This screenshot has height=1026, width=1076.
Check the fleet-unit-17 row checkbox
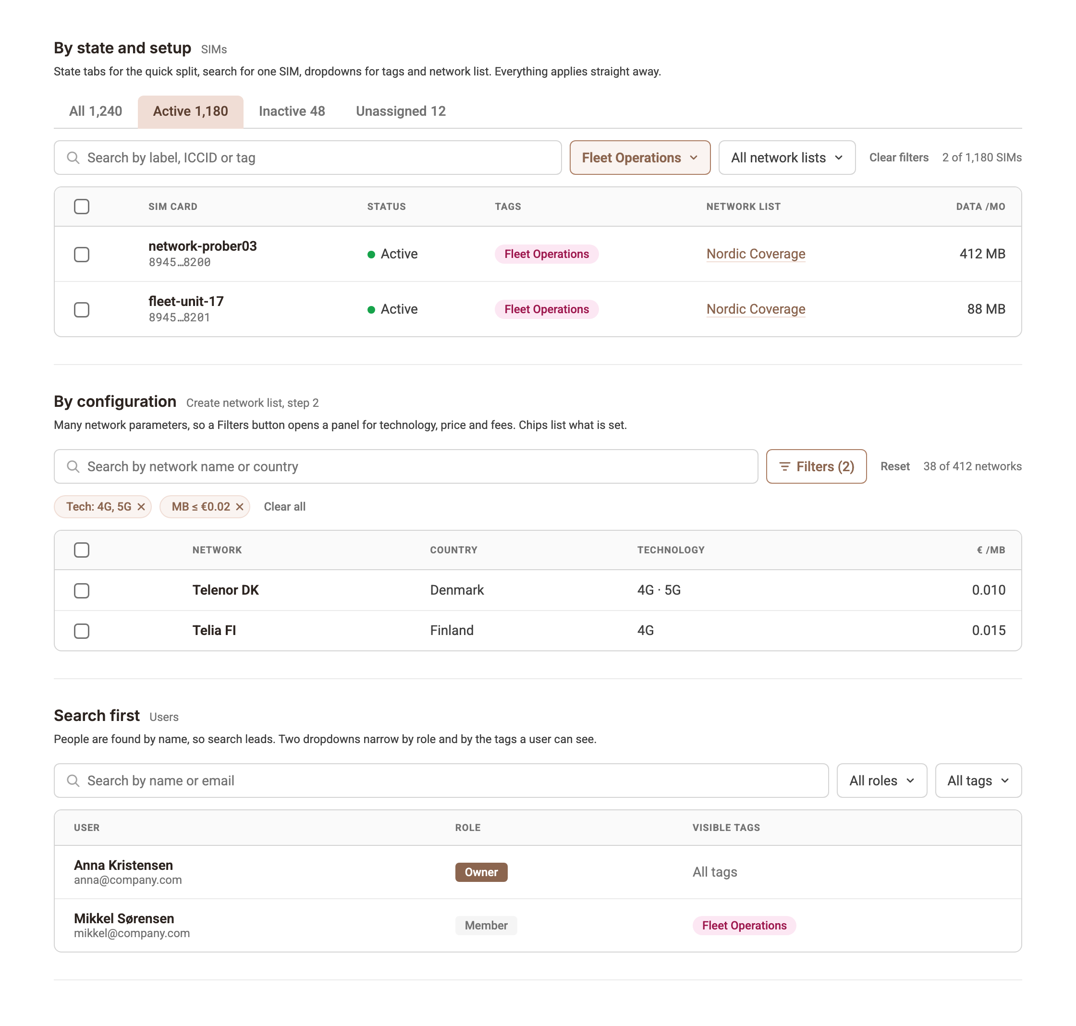(82, 309)
